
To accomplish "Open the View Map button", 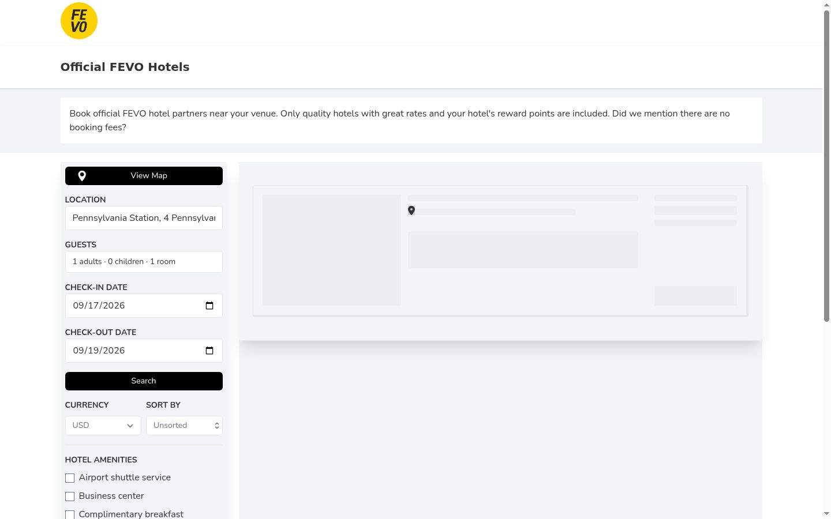I will pyautogui.click(x=144, y=176).
